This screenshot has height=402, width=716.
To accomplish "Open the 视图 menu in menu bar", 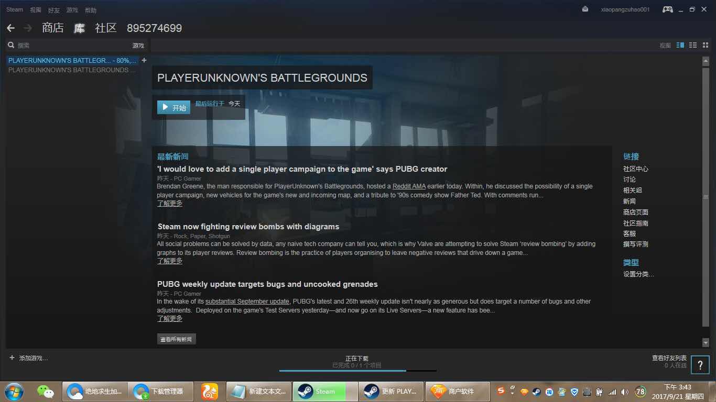I will point(36,10).
